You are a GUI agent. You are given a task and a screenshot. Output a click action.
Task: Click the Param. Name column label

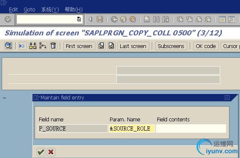click(125, 120)
